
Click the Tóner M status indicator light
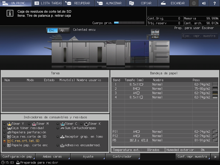click(x=29, y=124)
